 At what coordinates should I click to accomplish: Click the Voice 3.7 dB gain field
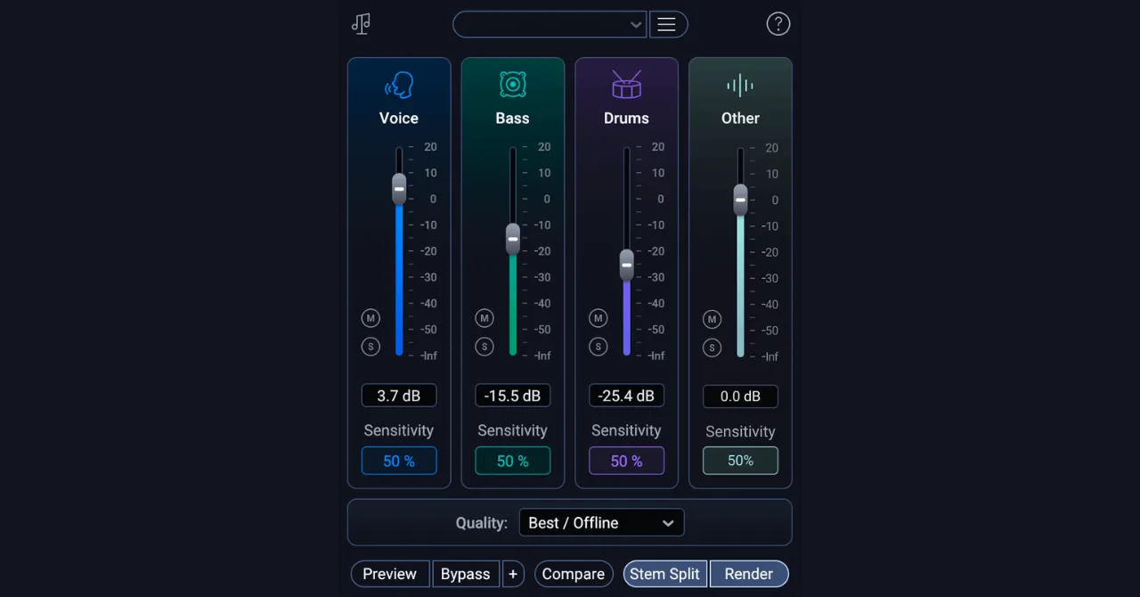tap(399, 396)
